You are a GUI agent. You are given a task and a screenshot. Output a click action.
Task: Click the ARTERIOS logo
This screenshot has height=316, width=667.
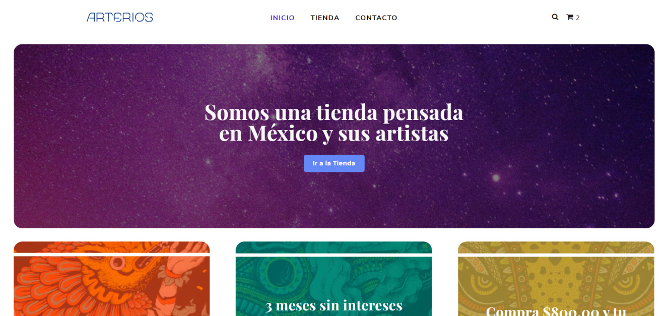tap(120, 17)
